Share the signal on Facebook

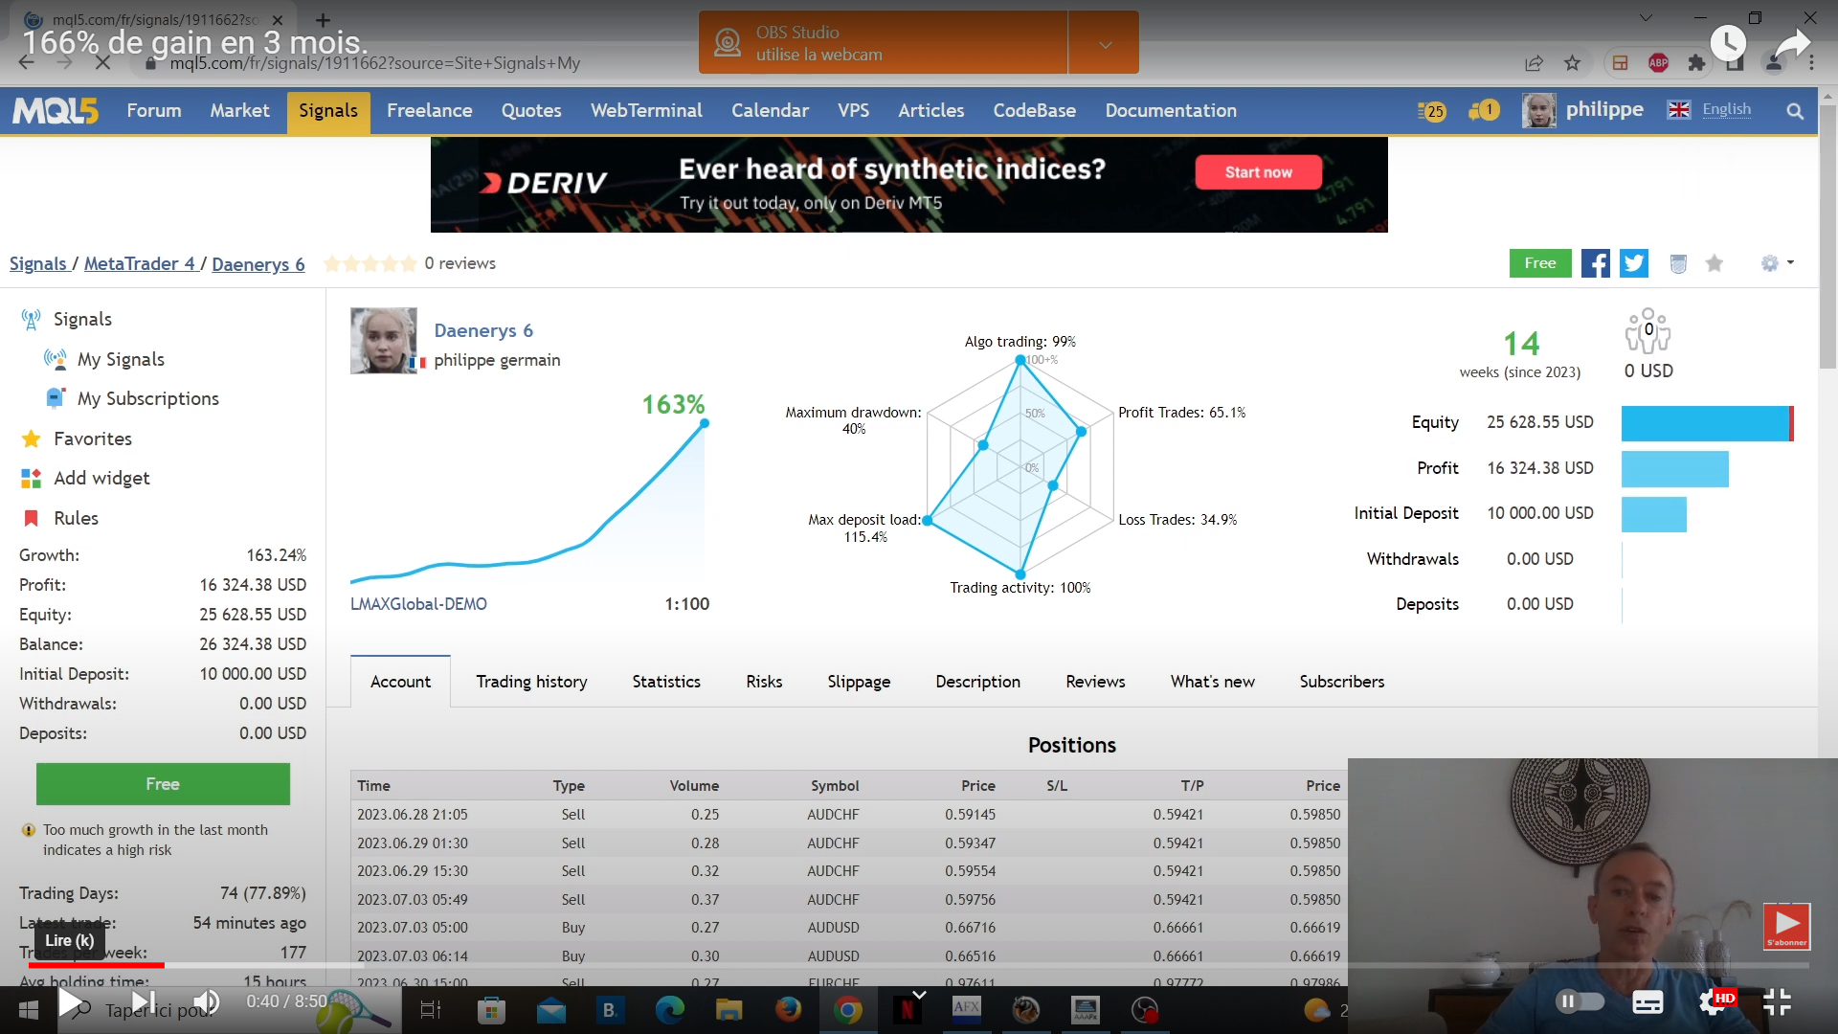[1596, 263]
